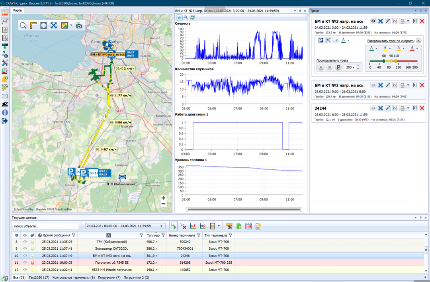Click the remove track red-cross icon in data toolbar

click(183, 226)
